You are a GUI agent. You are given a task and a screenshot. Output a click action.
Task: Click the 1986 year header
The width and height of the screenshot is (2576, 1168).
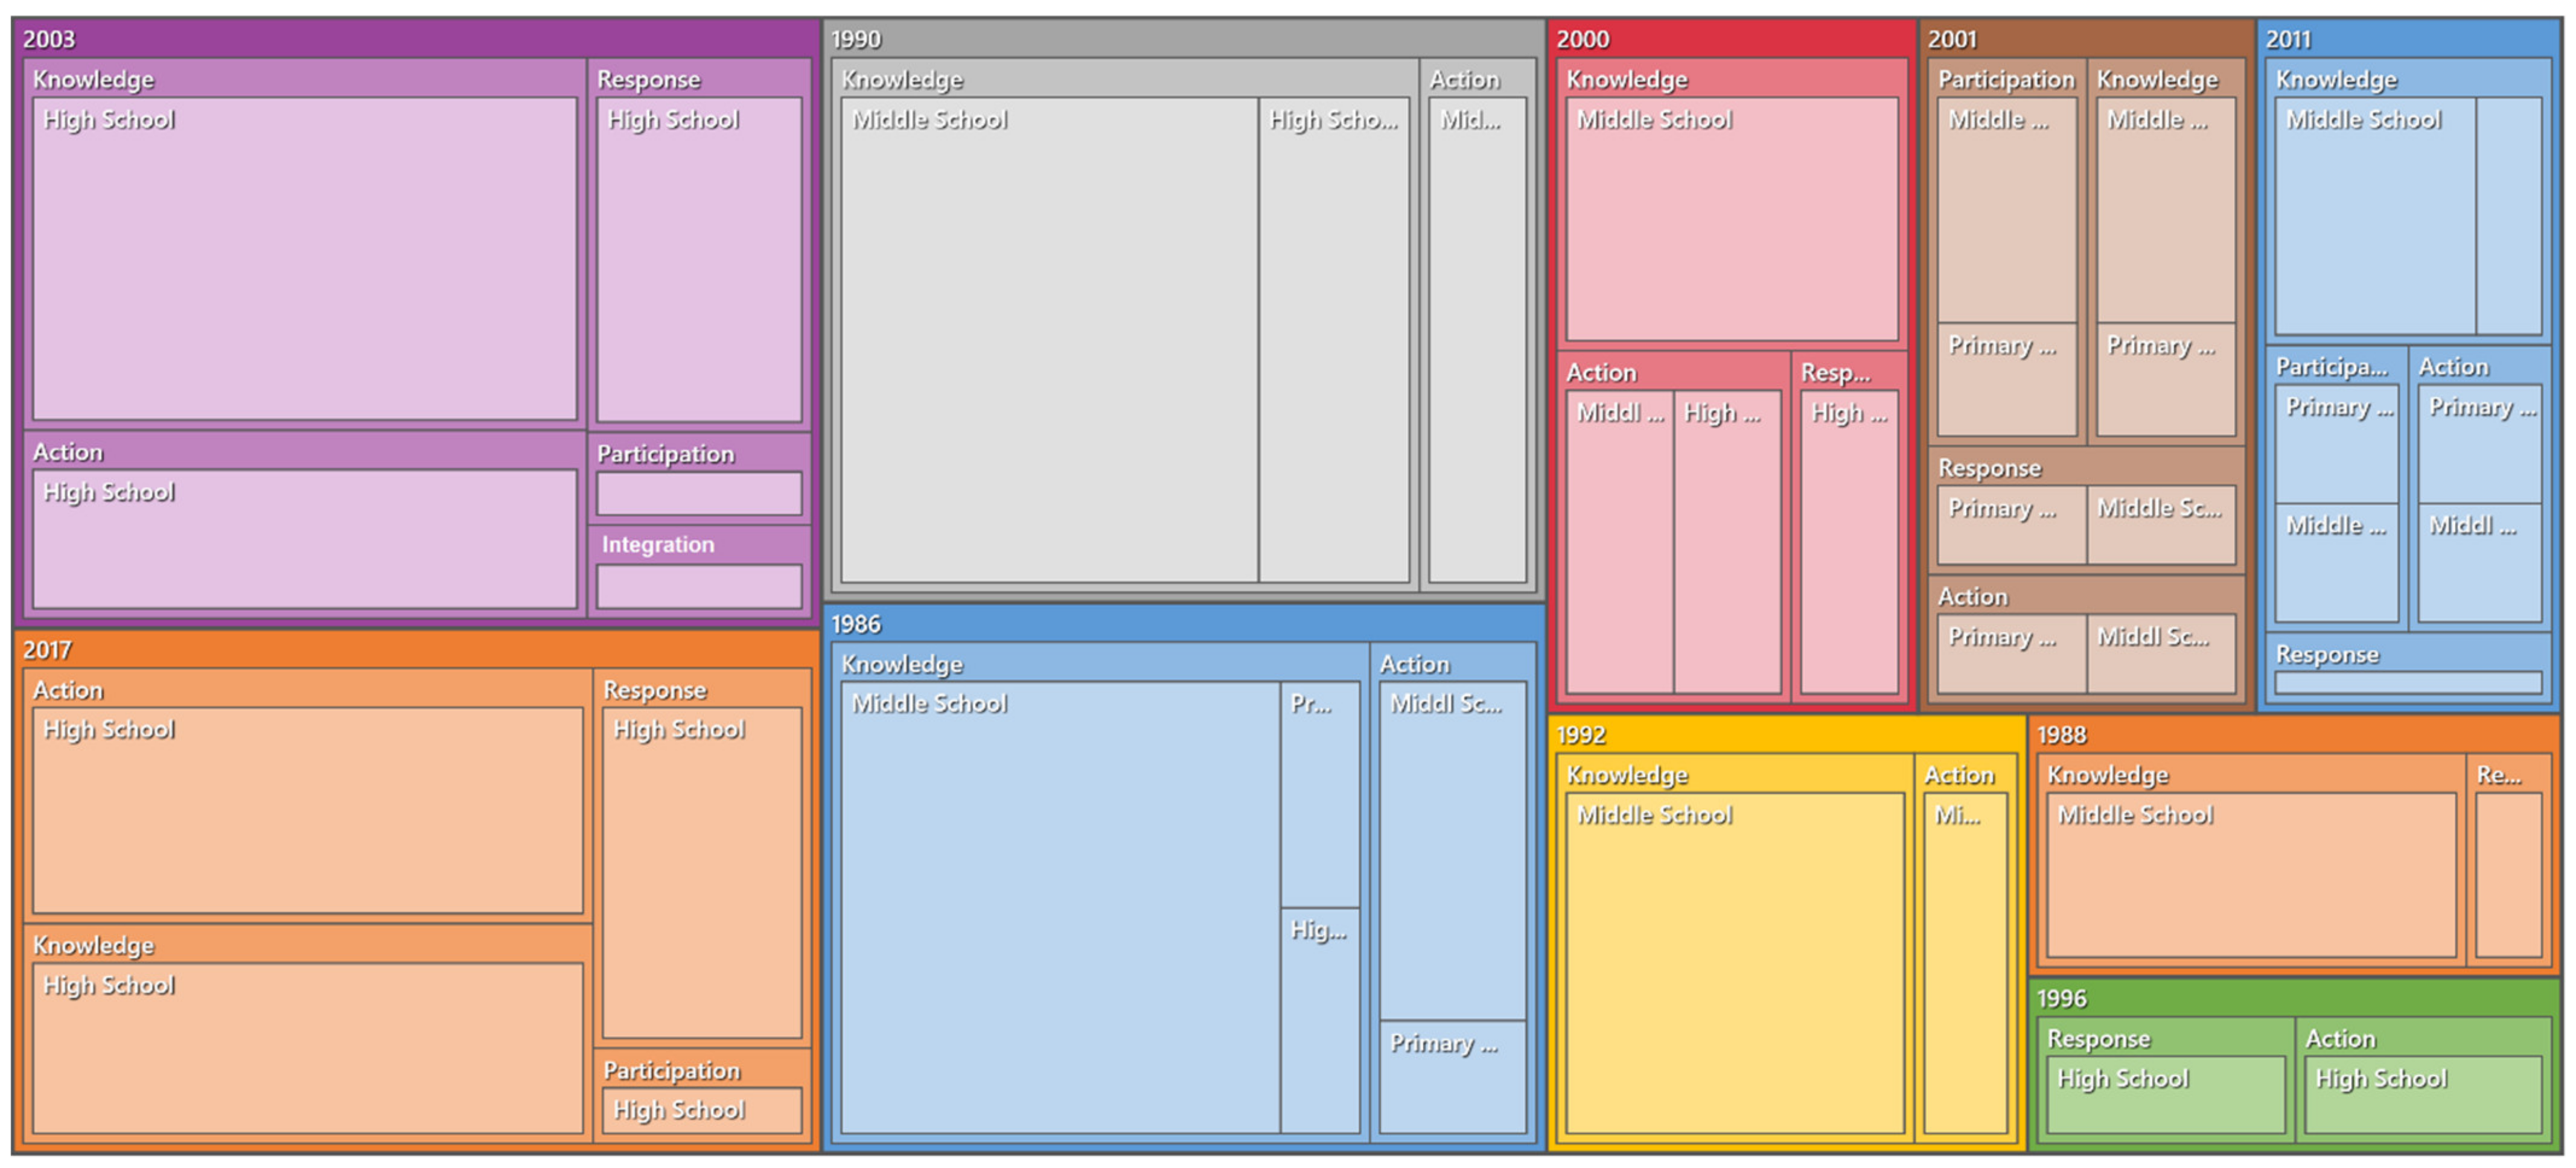pyautogui.click(x=855, y=624)
